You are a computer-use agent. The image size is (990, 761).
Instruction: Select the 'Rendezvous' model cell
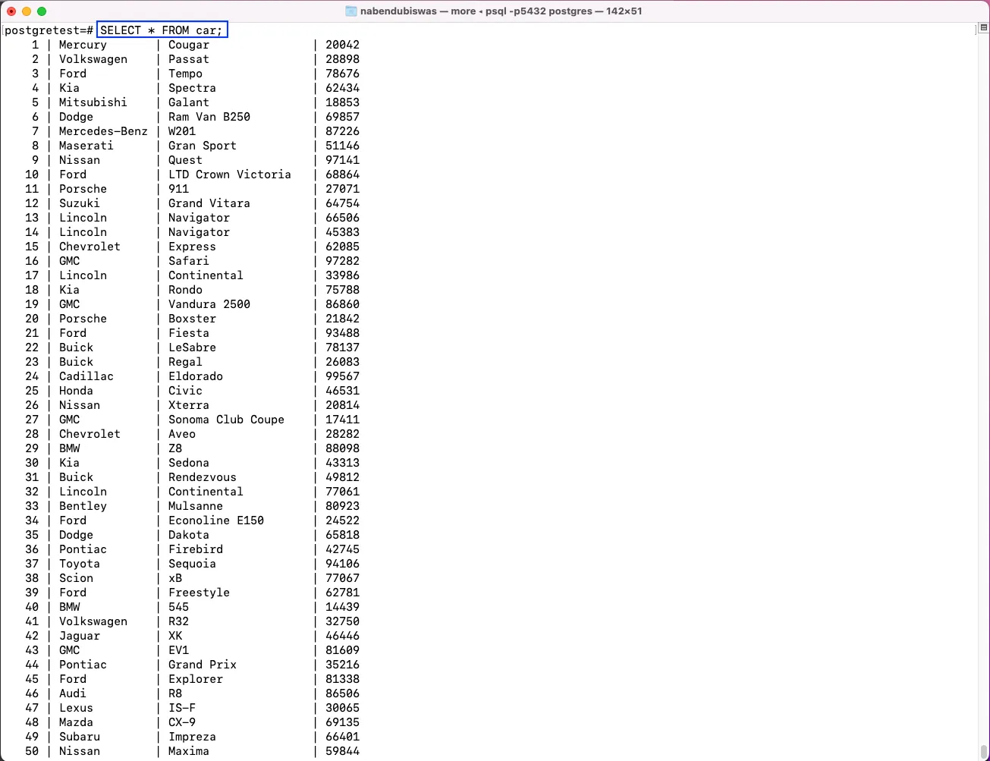[203, 477]
